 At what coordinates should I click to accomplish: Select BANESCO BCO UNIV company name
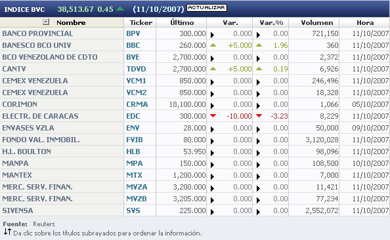tap(37, 45)
